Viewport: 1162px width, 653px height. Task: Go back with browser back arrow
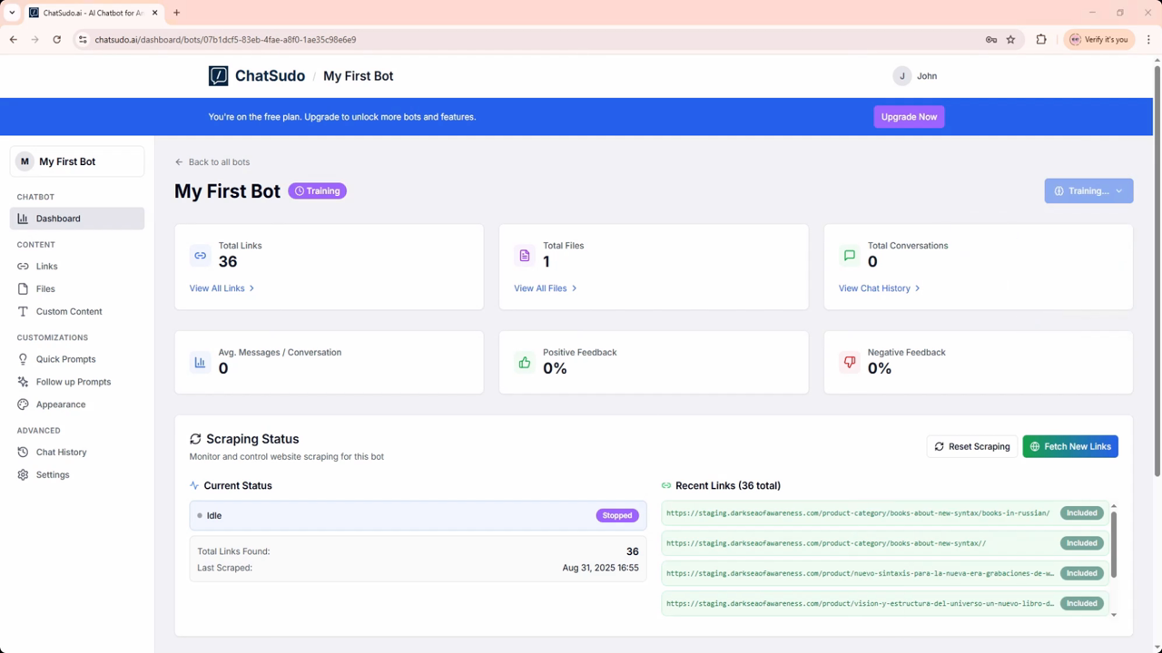13,40
